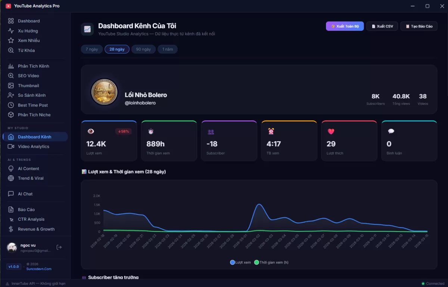Click Tạo Báo Cáo to generate report

pos(419,26)
